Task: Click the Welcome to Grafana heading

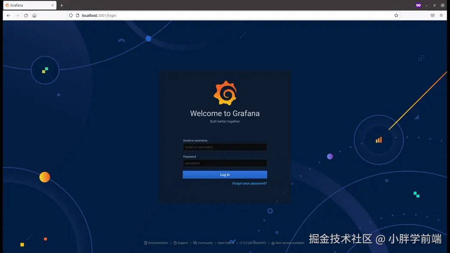Action: (225, 114)
